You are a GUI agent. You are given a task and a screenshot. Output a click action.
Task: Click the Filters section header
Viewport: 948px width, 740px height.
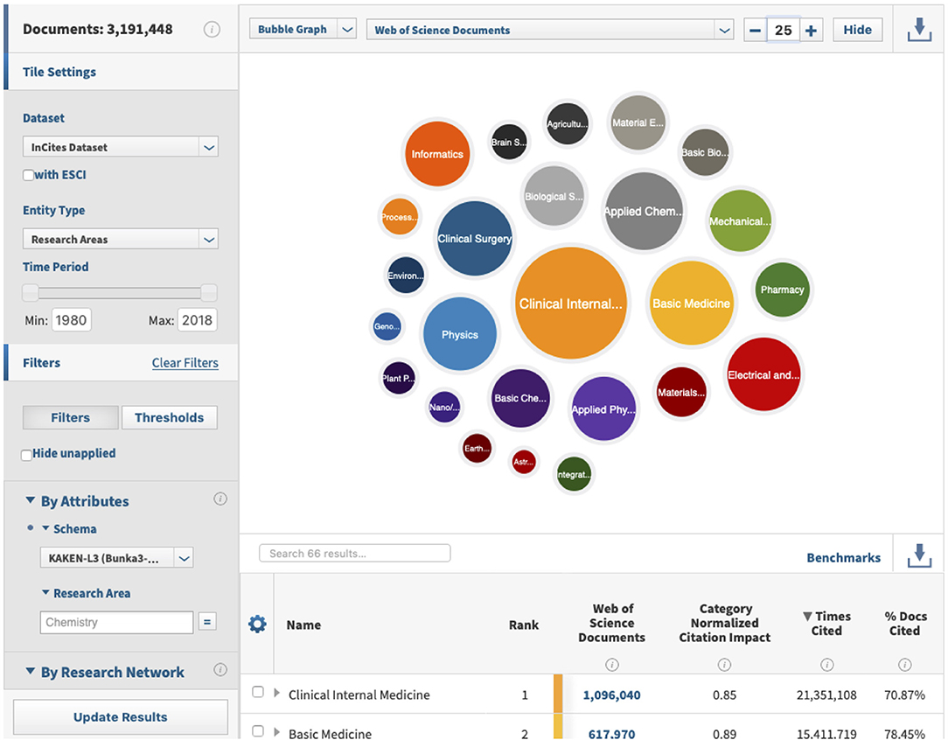41,363
